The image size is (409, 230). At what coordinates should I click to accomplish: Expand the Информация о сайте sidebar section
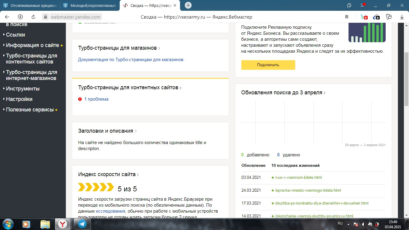pyautogui.click(x=32, y=45)
